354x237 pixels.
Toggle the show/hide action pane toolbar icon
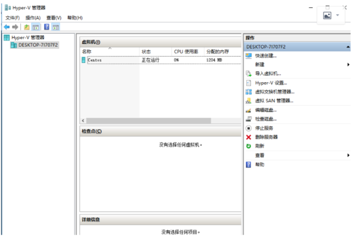pos(56,27)
